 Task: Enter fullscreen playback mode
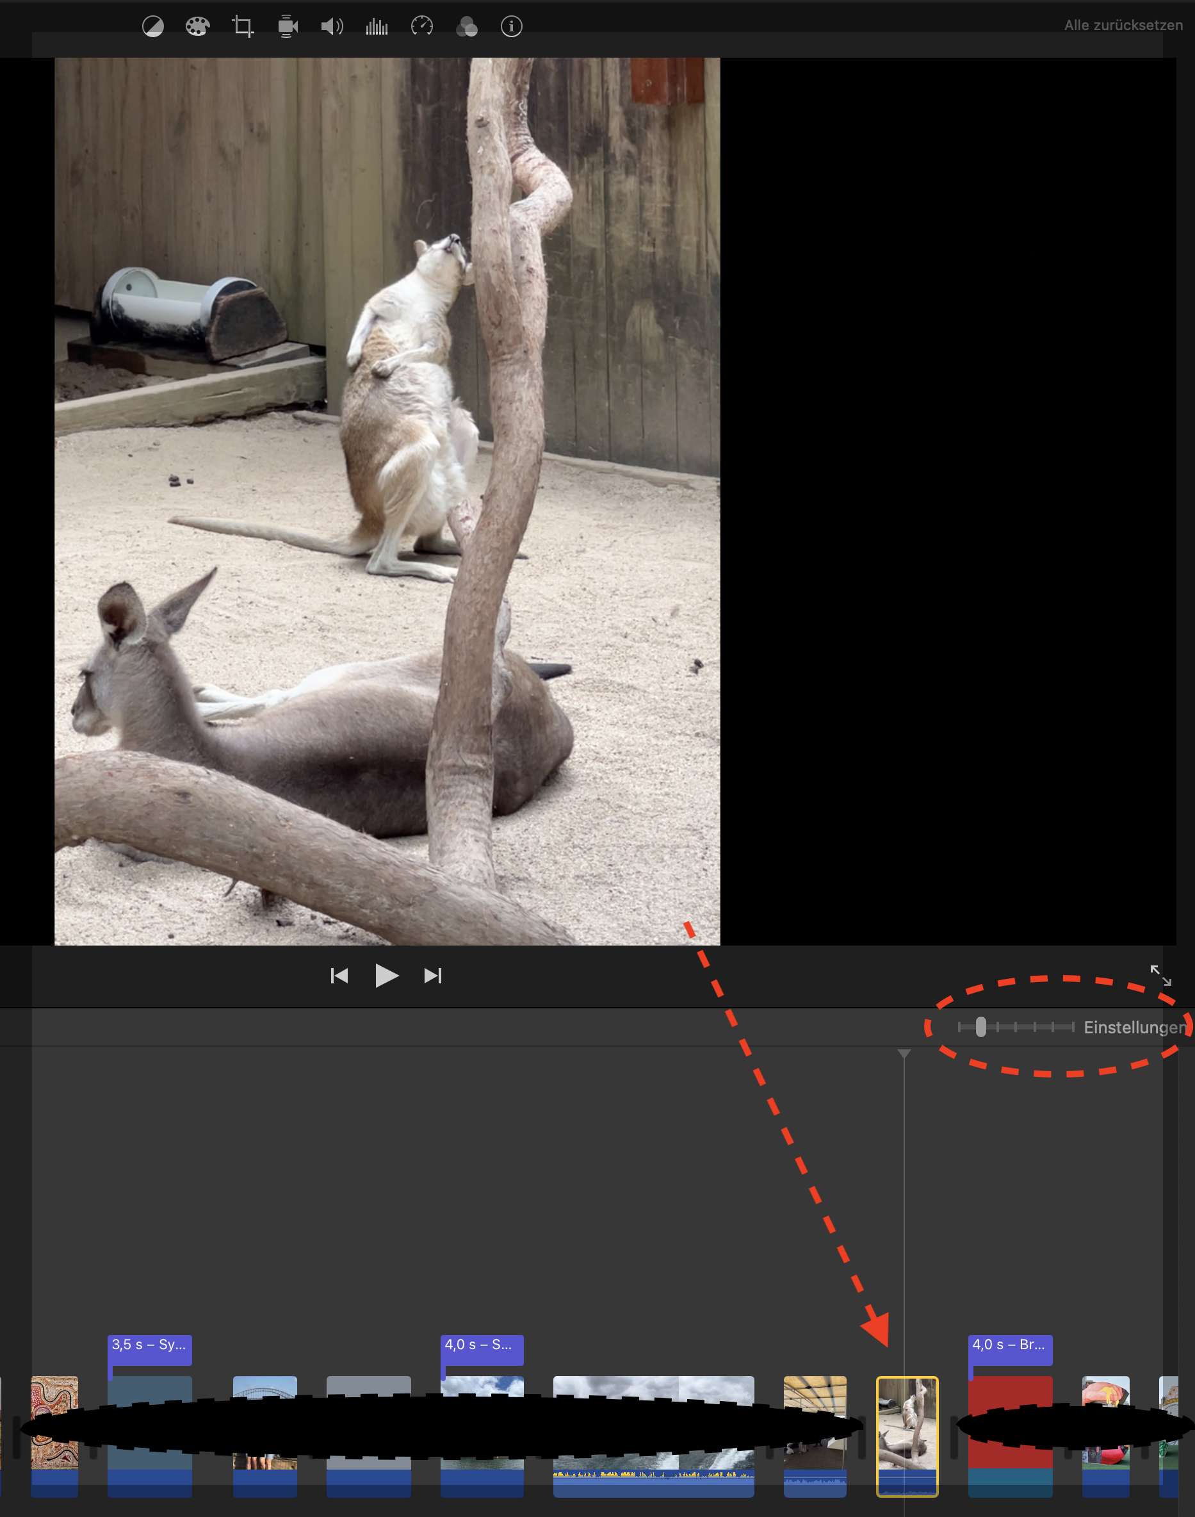coord(1160,975)
